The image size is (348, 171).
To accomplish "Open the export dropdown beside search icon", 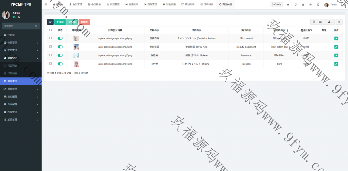I will point(330,22).
